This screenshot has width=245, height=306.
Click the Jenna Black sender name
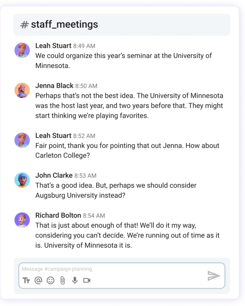[x=54, y=86]
